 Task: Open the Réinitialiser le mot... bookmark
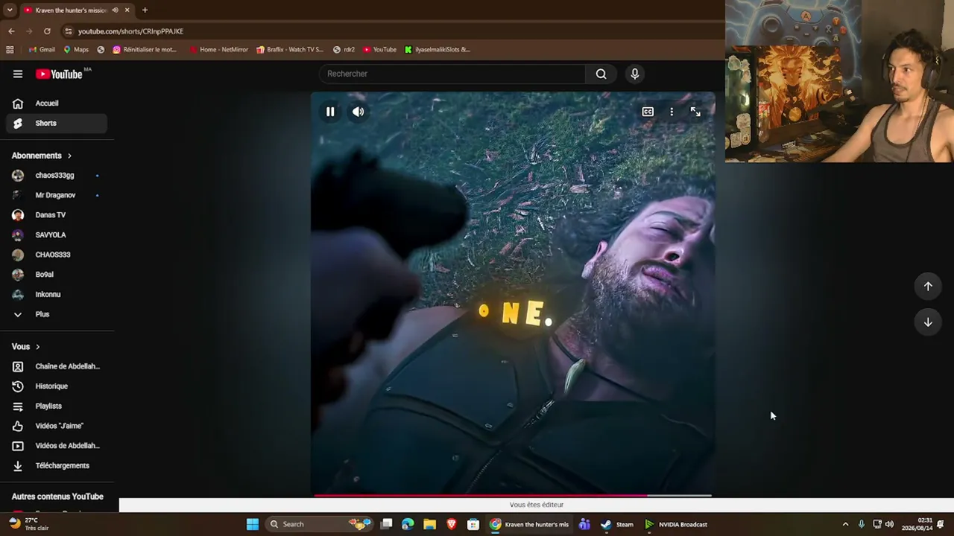click(x=145, y=50)
